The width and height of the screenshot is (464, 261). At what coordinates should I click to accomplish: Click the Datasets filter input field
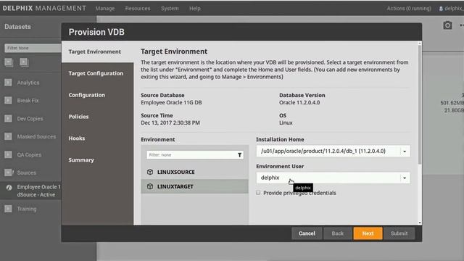(33, 48)
